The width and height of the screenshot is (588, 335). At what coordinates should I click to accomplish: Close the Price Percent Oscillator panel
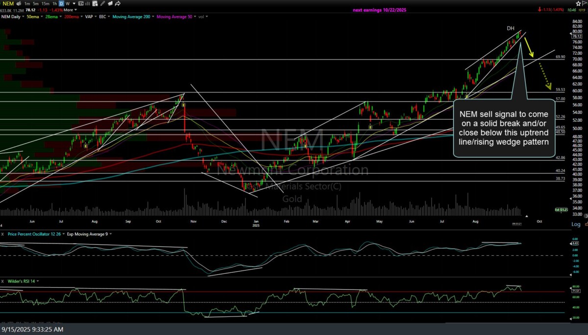[2, 234]
